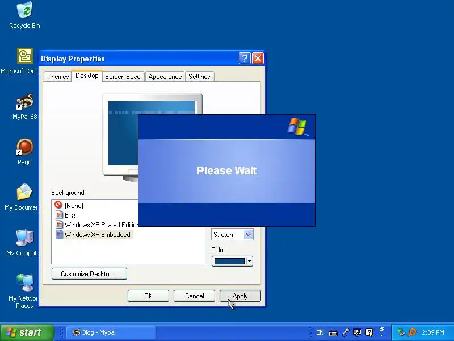Select the My Computer desktop icon
The height and width of the screenshot is (341, 454).
[x=24, y=238]
